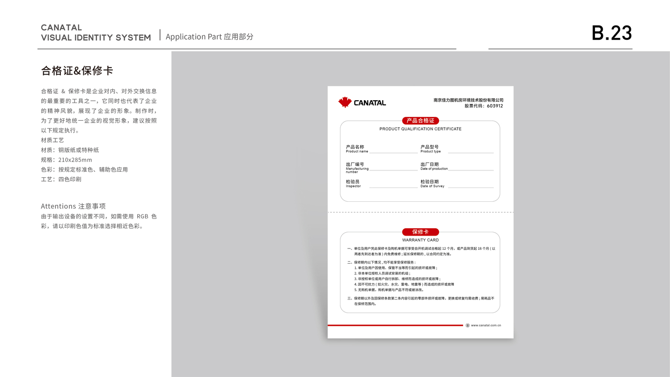Click the globe icon beside the website address

(467, 325)
